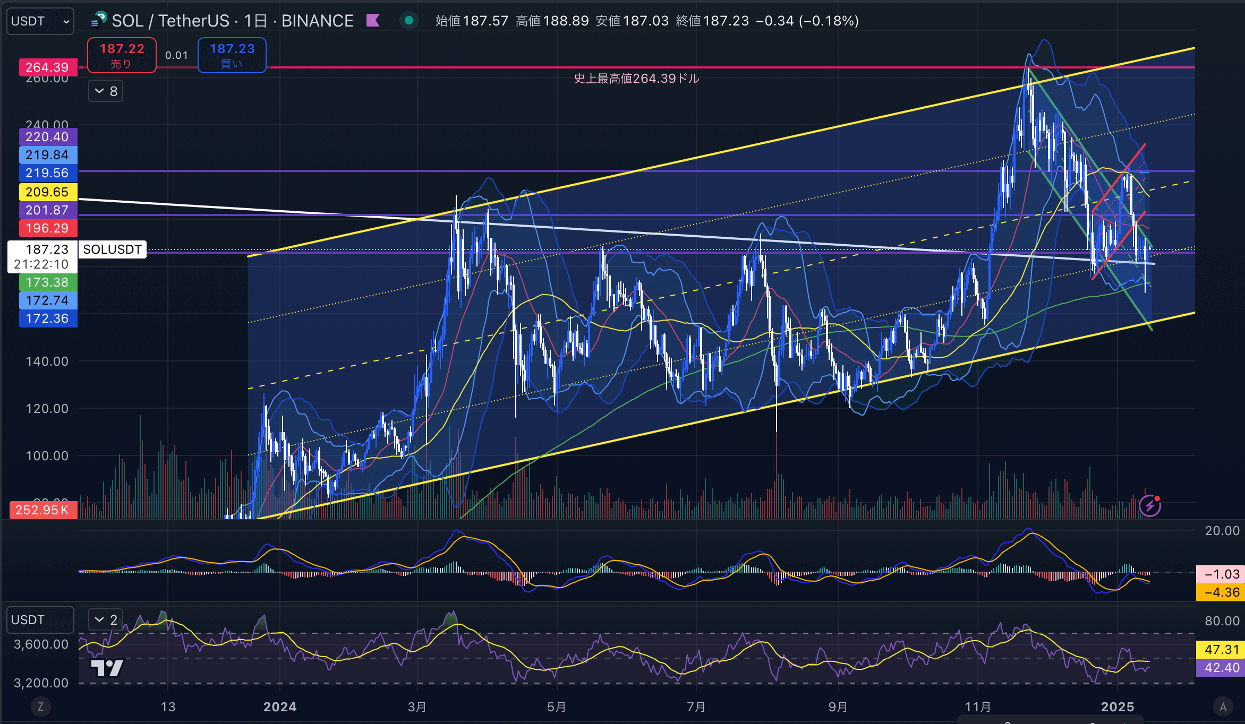
Task: Click the green market status dot
Action: coord(408,21)
